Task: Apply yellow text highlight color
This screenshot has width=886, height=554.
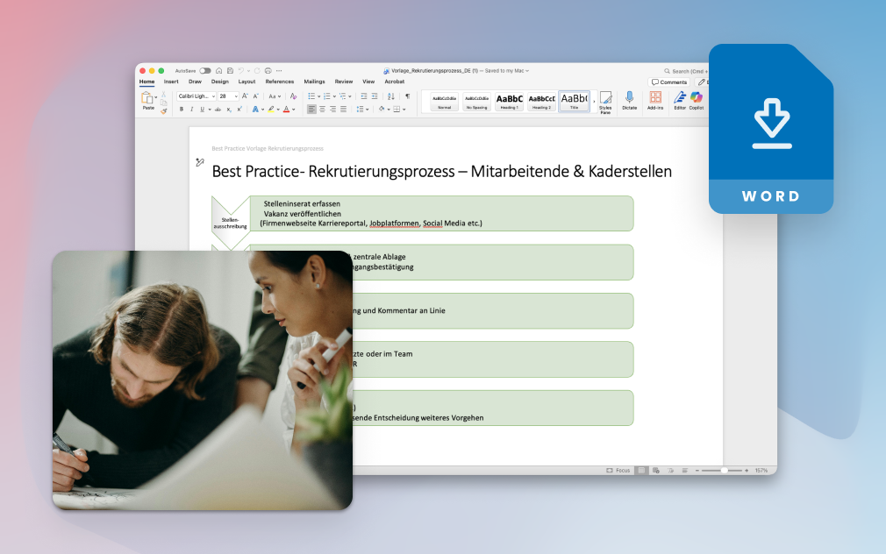Action: click(271, 110)
